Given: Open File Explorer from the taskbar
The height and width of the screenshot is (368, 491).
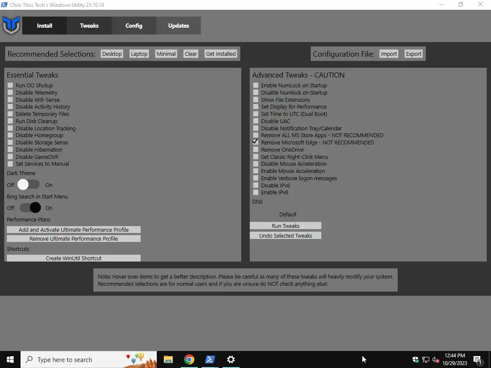Looking at the screenshot, I should pyautogui.click(x=168, y=359).
